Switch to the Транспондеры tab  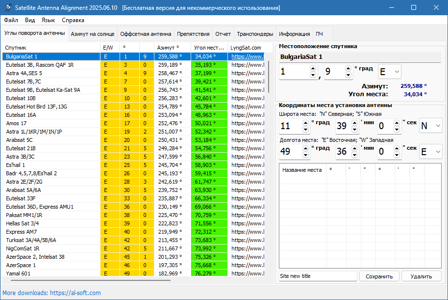click(255, 34)
